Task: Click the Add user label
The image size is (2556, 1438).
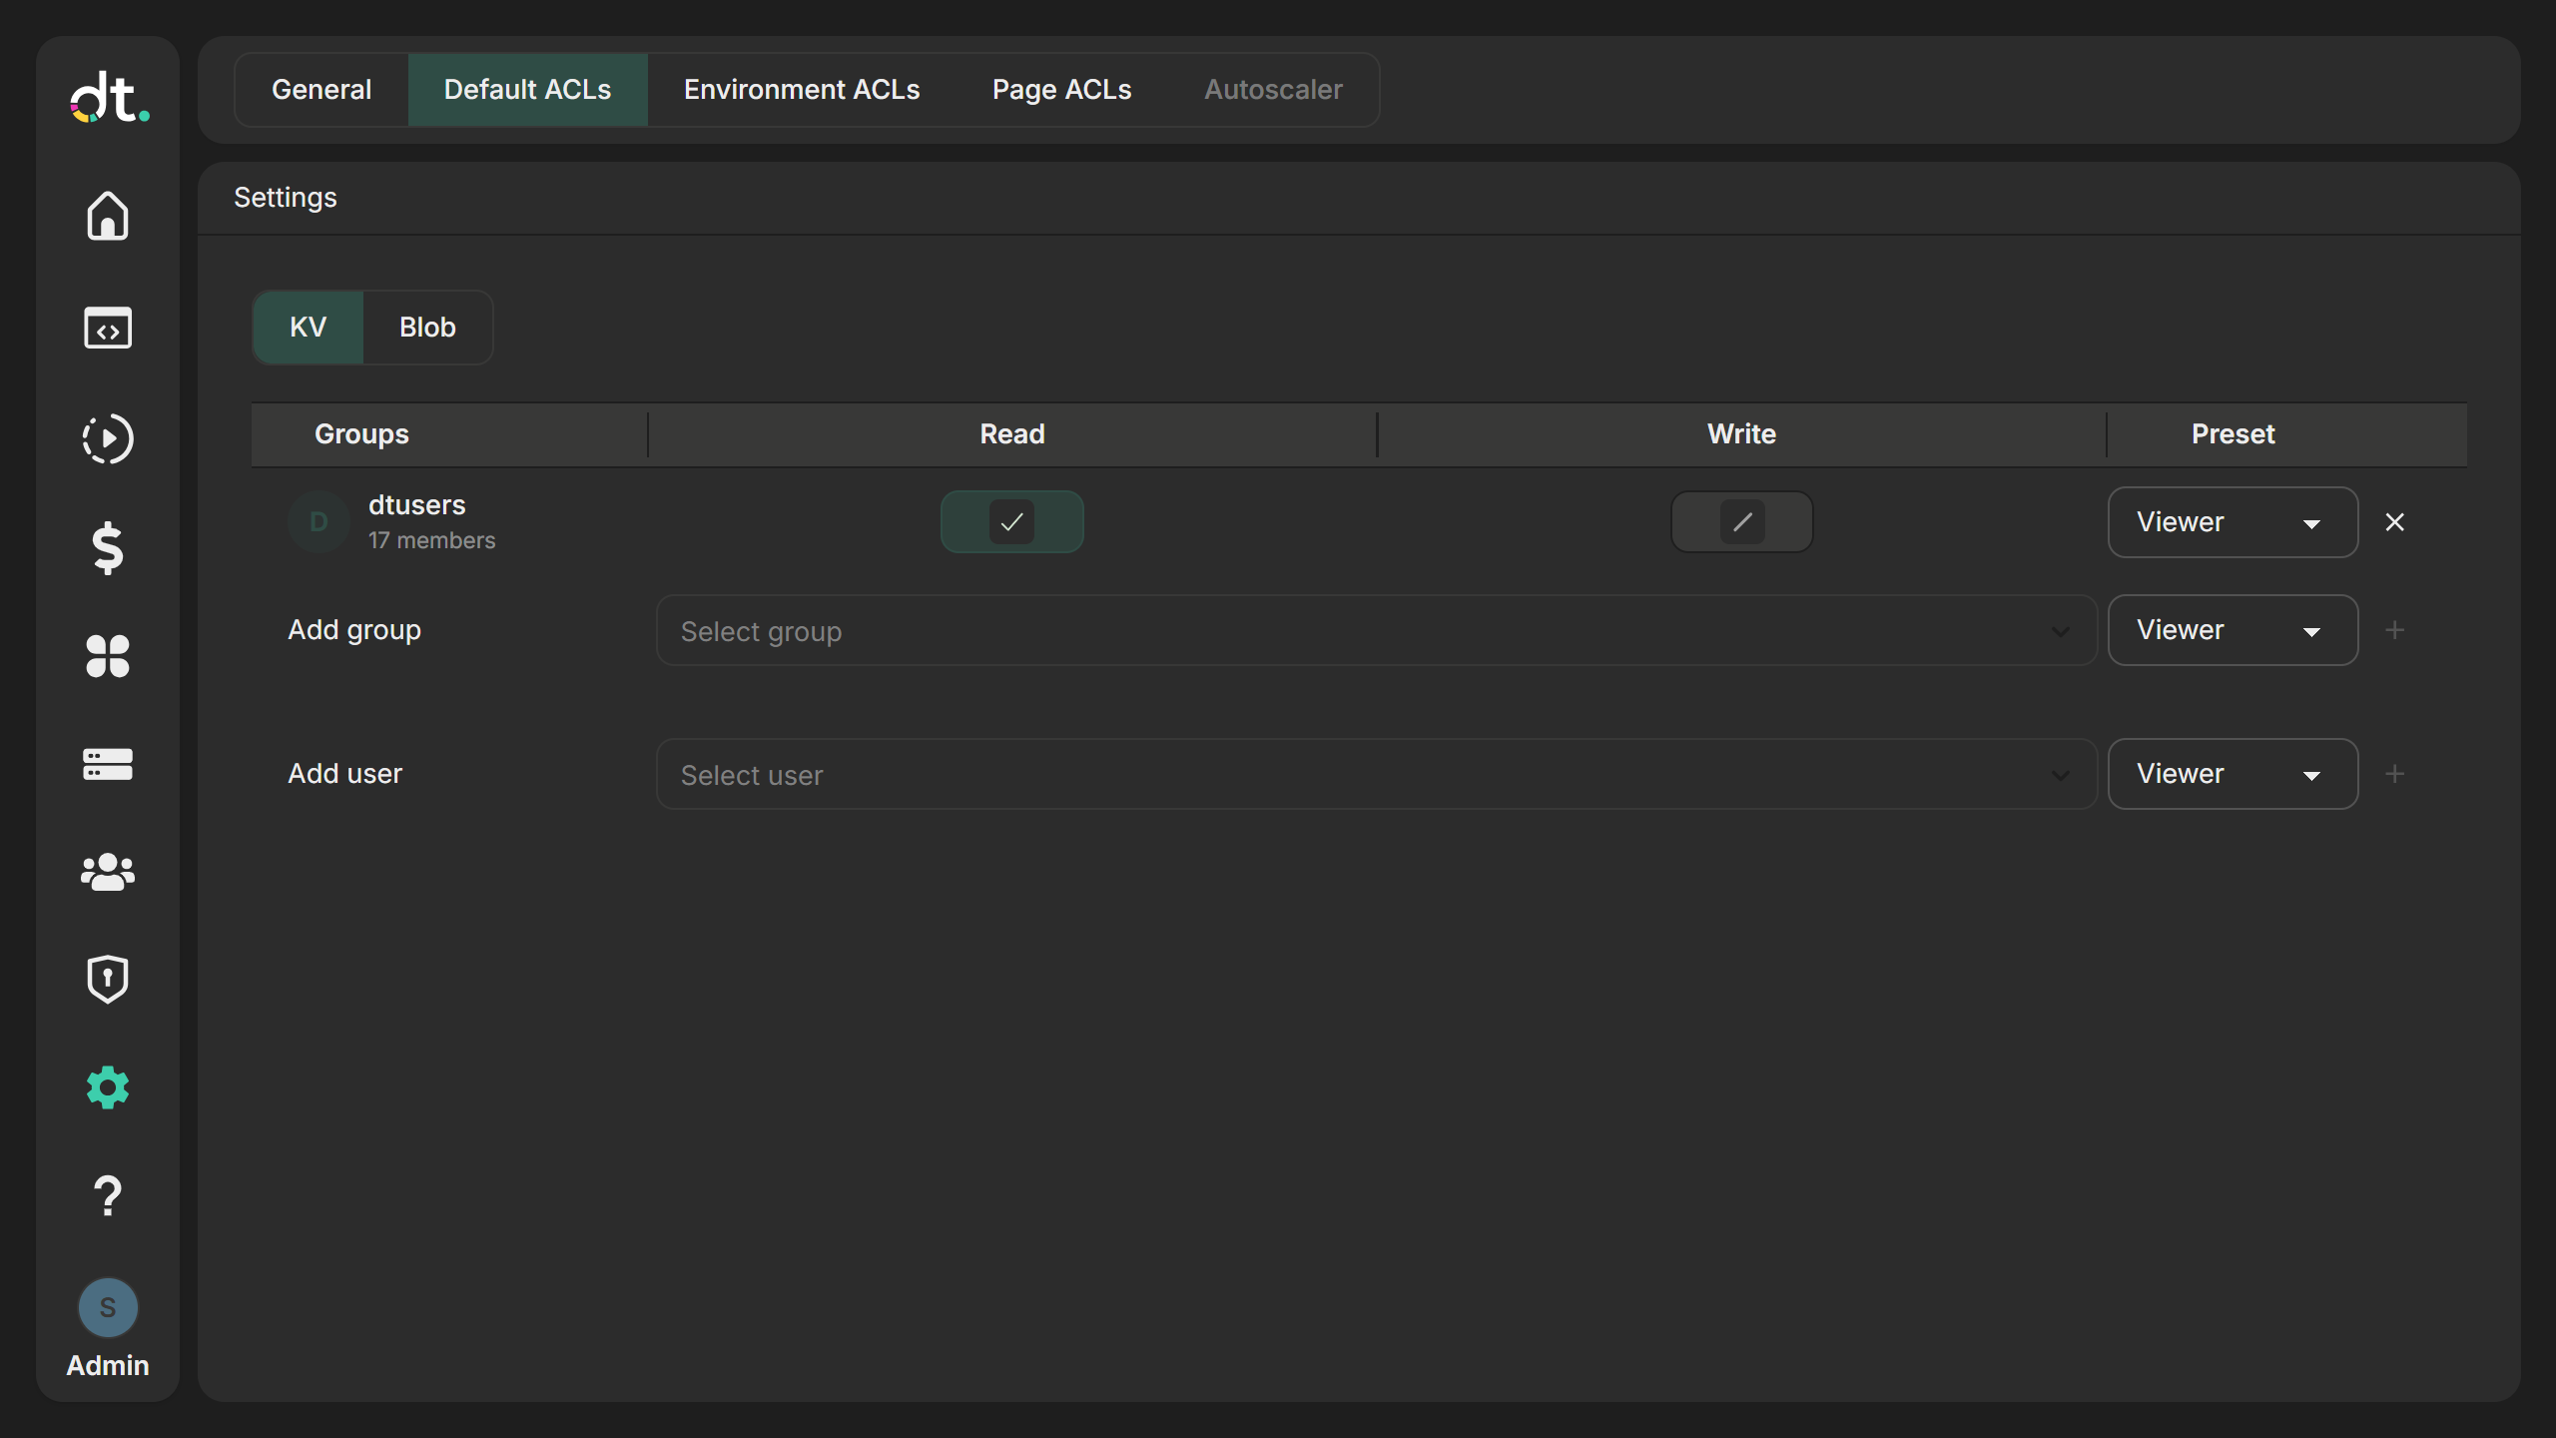Action: 344,774
